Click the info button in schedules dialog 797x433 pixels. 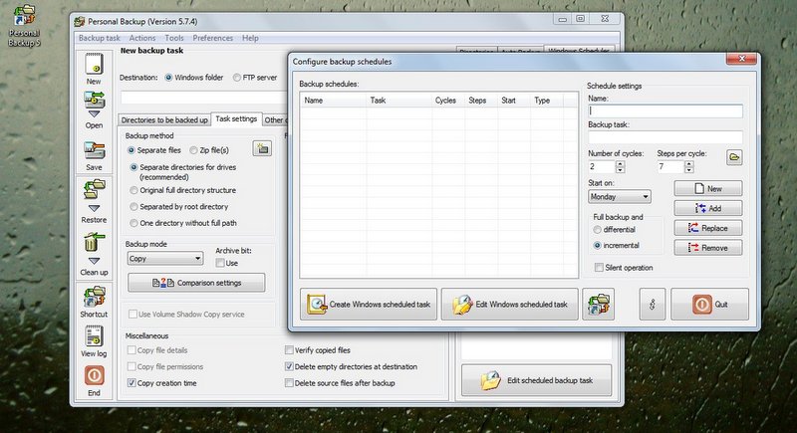click(x=653, y=304)
